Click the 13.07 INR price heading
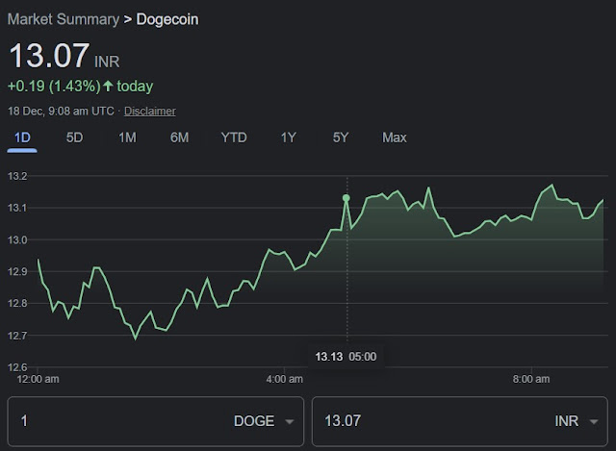Image resolution: width=616 pixels, height=451 pixels. [64, 56]
